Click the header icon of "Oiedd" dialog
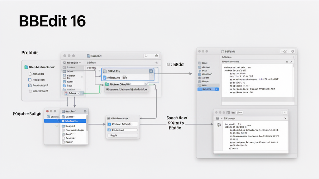This screenshot has height=179, width=319. click(x=109, y=118)
